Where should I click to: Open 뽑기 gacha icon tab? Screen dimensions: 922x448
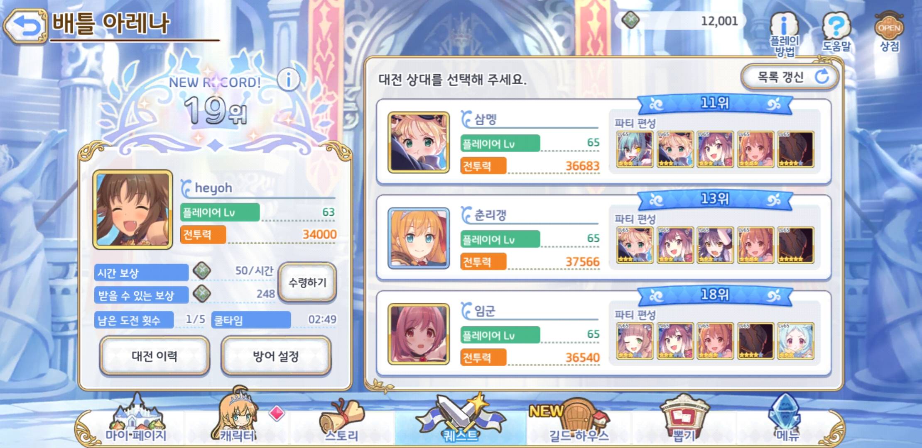point(684,419)
